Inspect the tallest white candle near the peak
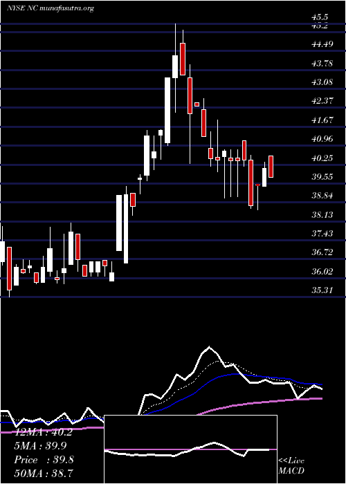The width and height of the screenshot is (346, 484). tap(167, 111)
